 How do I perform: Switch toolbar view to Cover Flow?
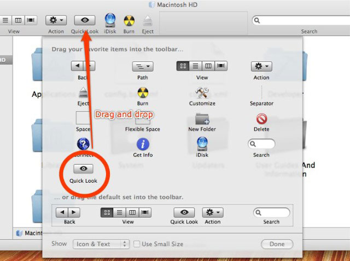tap(31, 21)
